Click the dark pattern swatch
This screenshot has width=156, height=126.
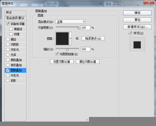62,39
